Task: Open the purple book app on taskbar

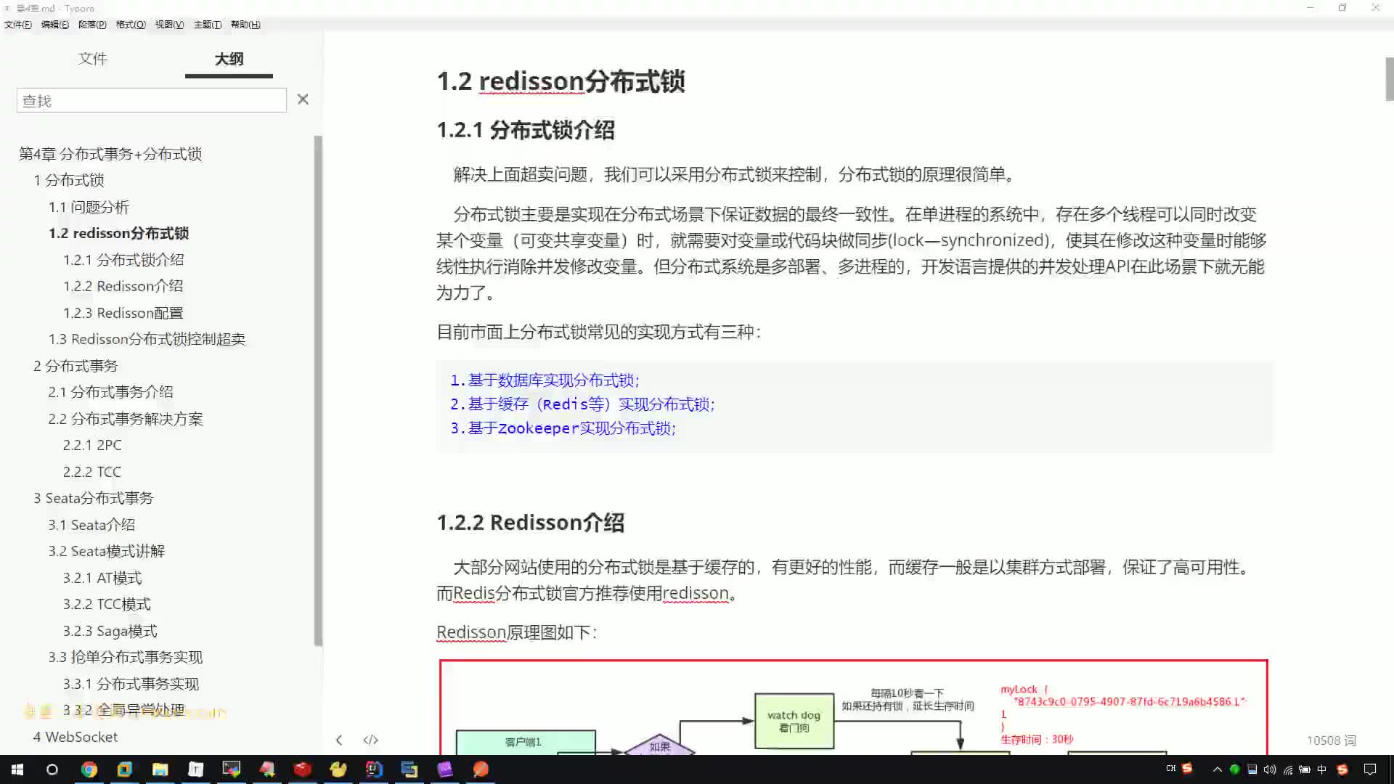Action: click(x=444, y=769)
